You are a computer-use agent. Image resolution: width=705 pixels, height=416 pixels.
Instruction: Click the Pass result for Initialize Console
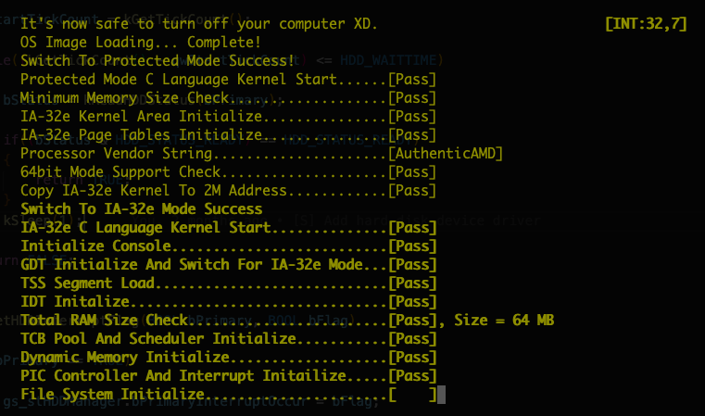coord(412,246)
